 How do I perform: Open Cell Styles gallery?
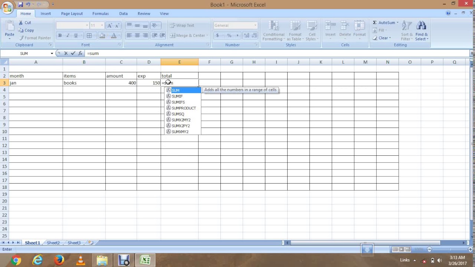click(312, 31)
